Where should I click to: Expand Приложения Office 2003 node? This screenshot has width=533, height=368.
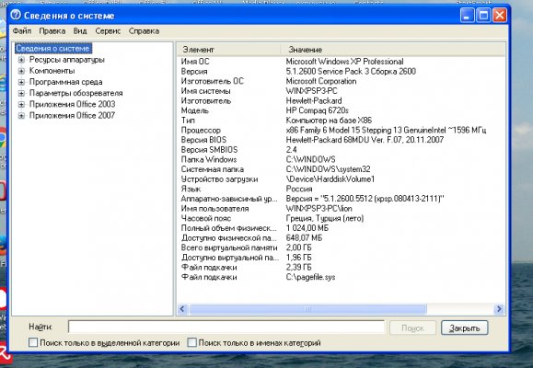pos(21,104)
